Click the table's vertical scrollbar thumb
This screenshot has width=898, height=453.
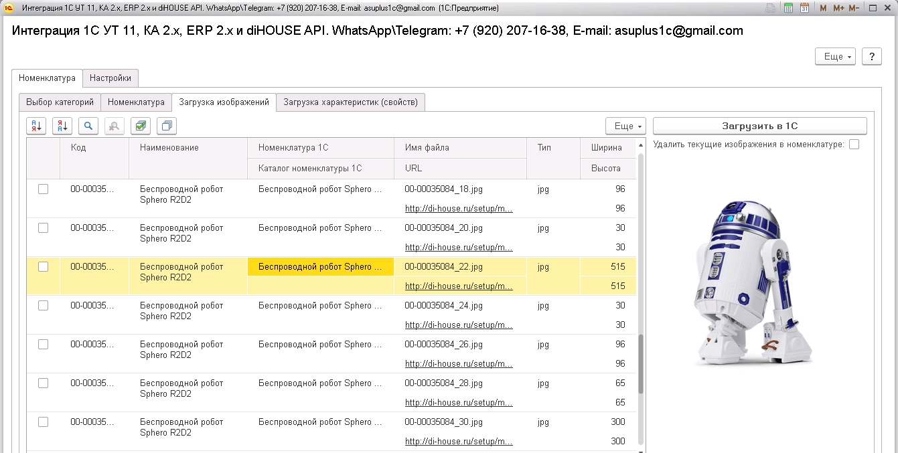tap(641, 365)
